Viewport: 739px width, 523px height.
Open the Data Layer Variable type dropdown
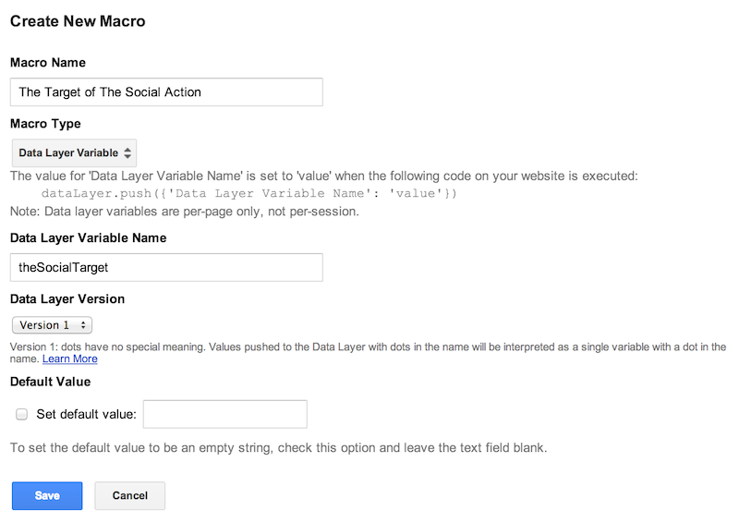click(x=74, y=152)
